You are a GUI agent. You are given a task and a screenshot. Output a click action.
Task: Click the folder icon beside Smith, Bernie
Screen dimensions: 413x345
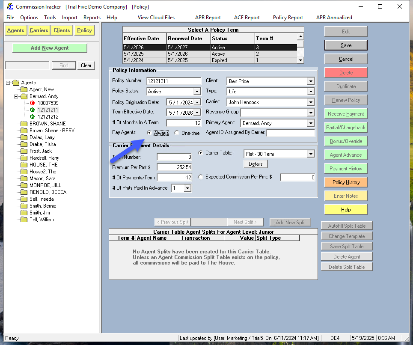click(x=24, y=206)
